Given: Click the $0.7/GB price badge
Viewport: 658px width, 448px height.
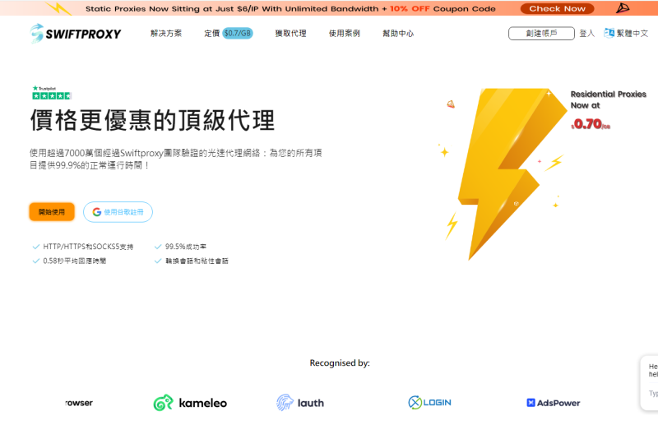Looking at the screenshot, I should click(238, 33).
